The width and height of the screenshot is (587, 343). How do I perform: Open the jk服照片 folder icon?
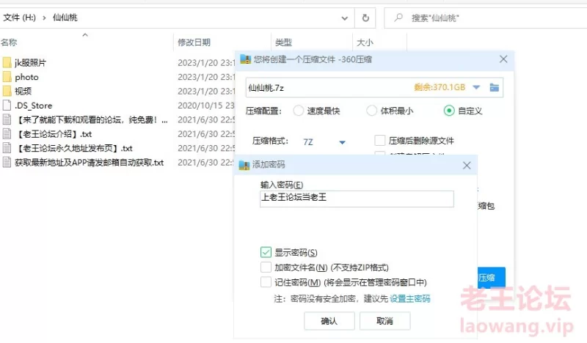7,62
